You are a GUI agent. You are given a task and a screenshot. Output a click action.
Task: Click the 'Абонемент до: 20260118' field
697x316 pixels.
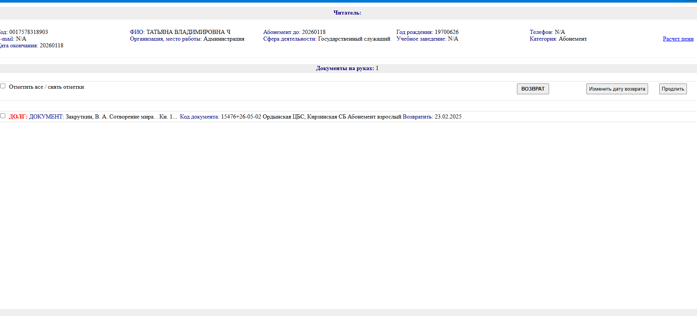[x=294, y=32]
